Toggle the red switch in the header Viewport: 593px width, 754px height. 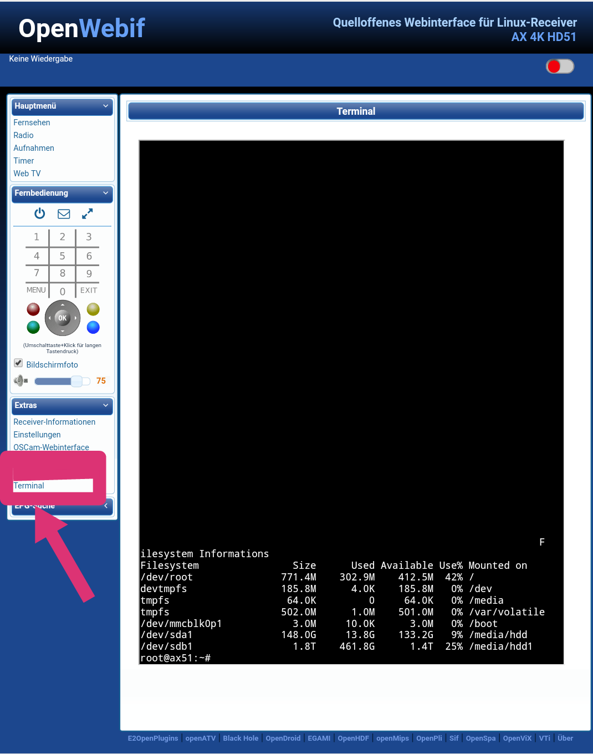pos(560,67)
